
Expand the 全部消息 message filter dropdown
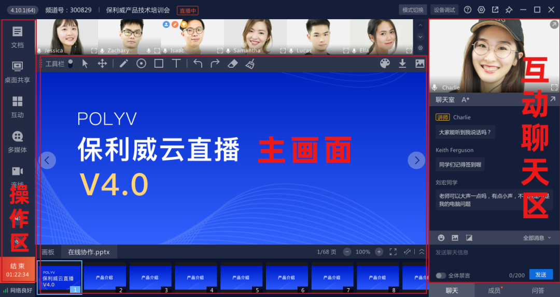click(537, 238)
